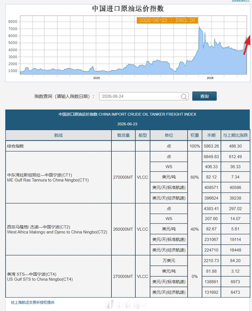Click CT1 economic speed value 396624
Image resolution: width=252 pixels, height=311 pixels.
[211, 198]
